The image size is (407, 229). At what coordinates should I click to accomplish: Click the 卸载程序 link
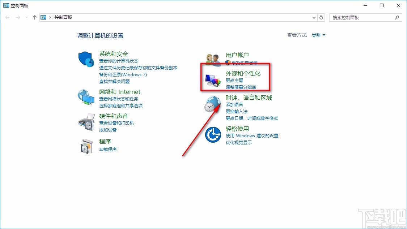point(108,149)
